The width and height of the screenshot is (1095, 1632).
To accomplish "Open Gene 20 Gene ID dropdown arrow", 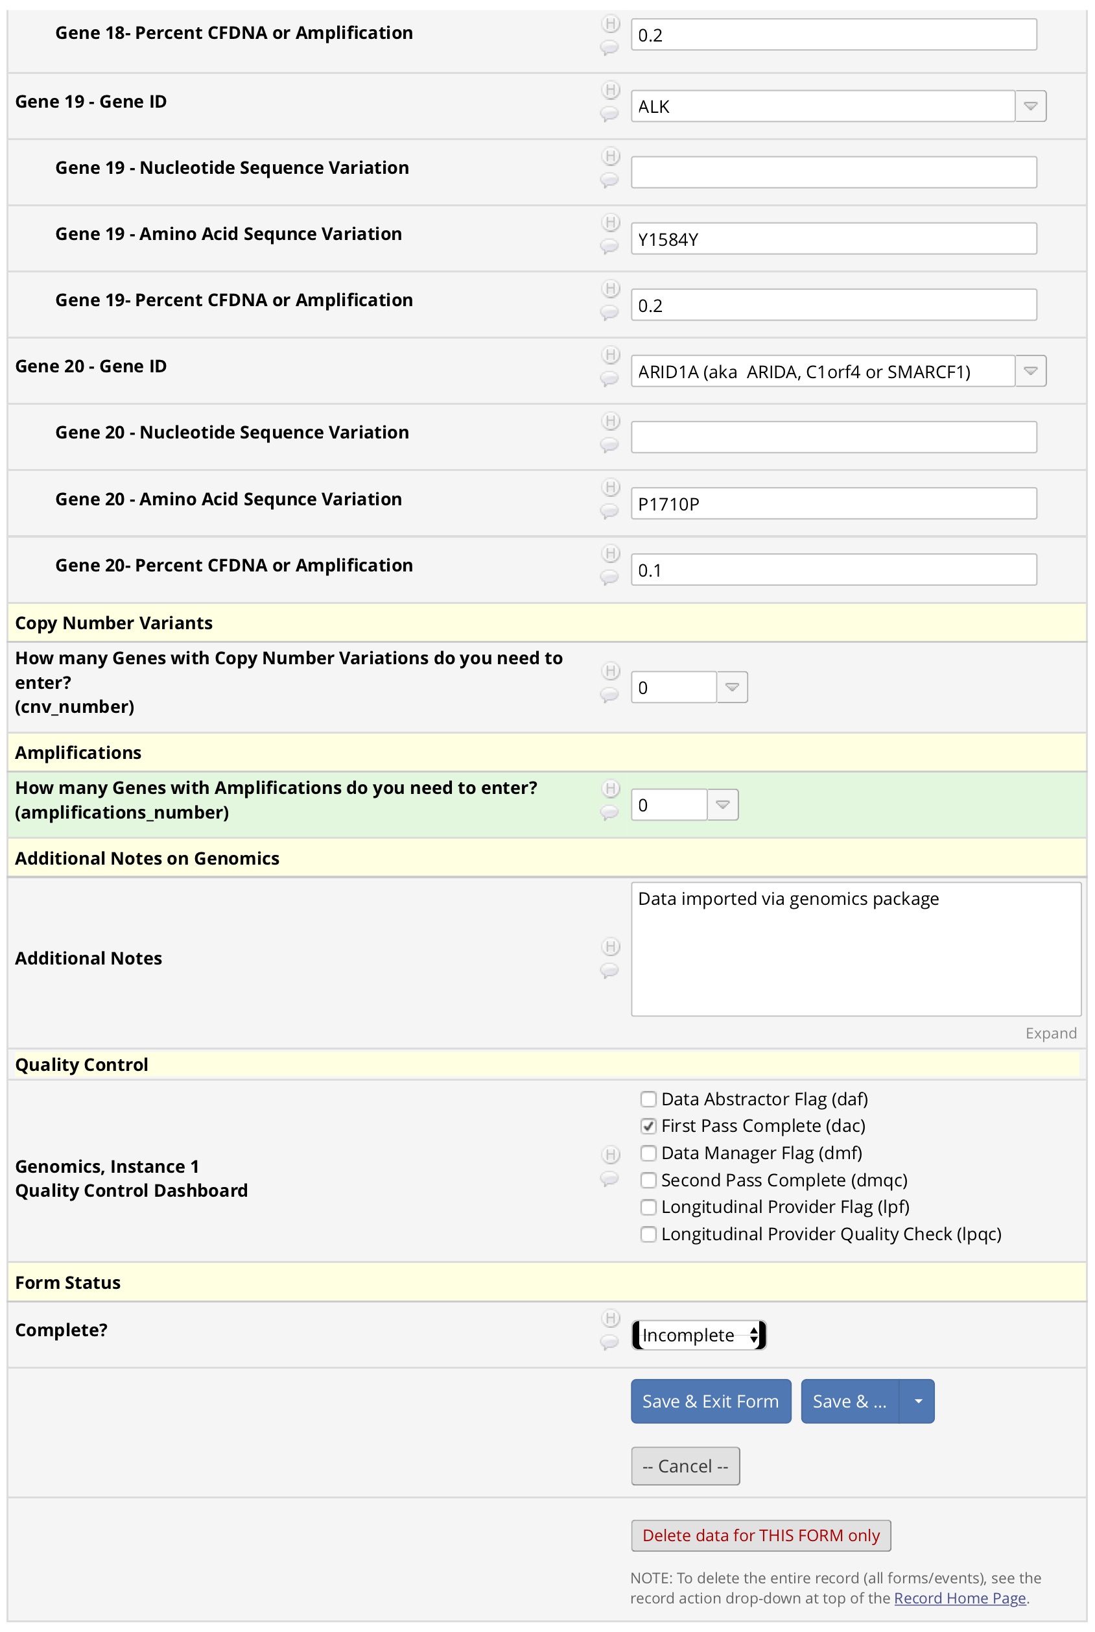I will [1030, 371].
